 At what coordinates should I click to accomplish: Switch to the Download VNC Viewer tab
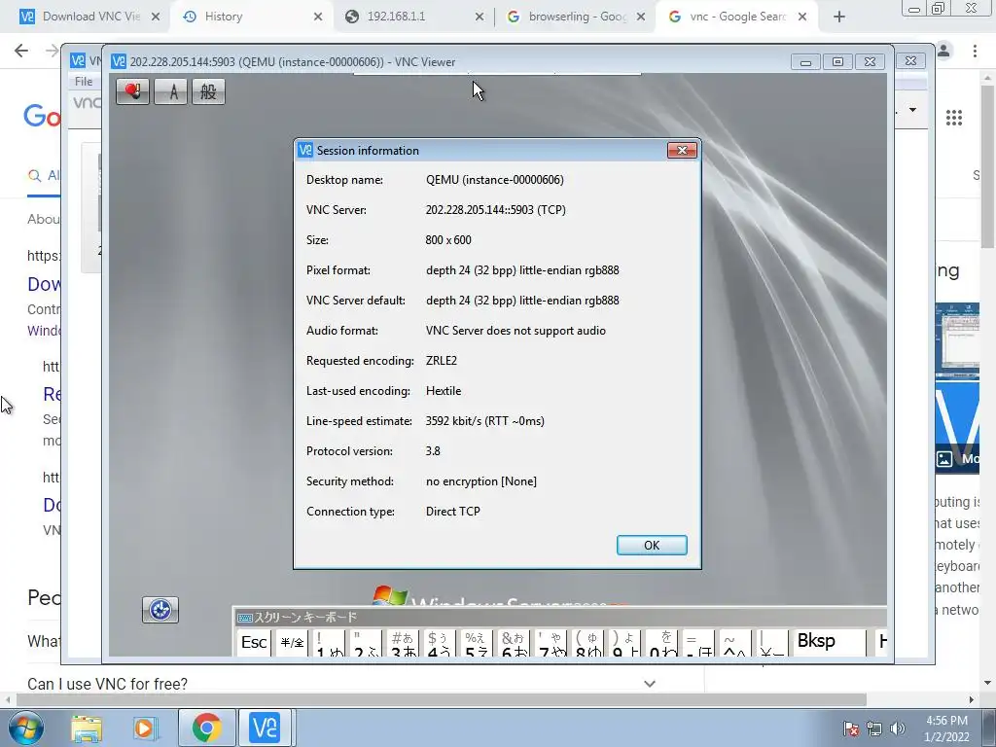[89, 17]
